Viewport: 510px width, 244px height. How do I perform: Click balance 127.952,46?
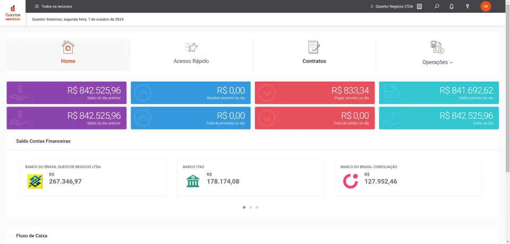click(381, 181)
